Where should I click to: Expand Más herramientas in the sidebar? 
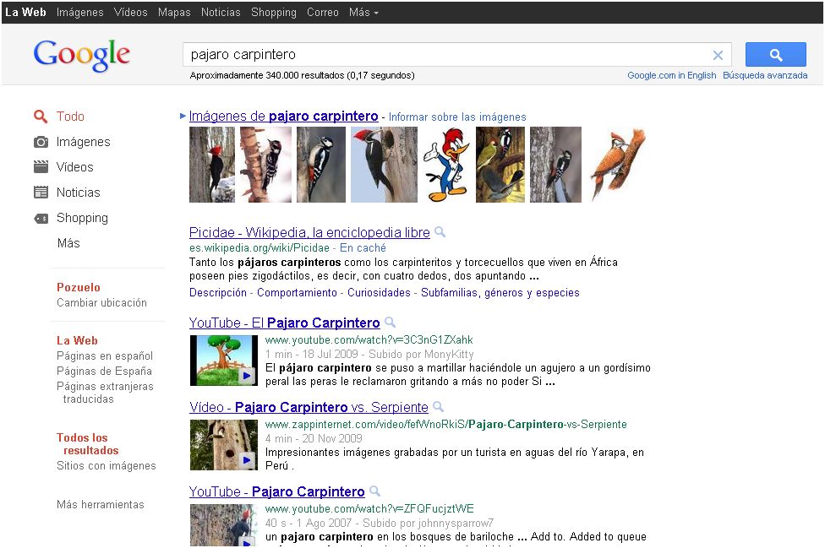point(100,504)
